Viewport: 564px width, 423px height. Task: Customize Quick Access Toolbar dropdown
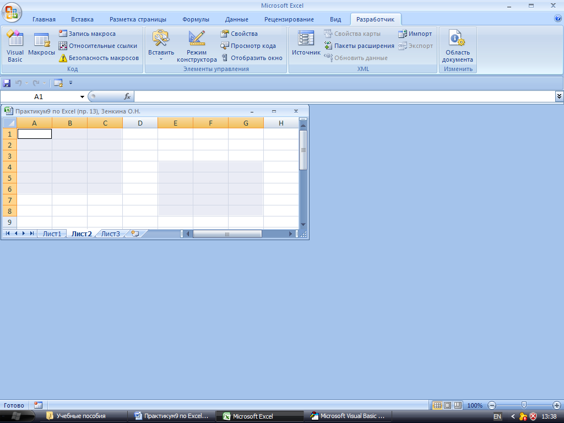(71, 83)
